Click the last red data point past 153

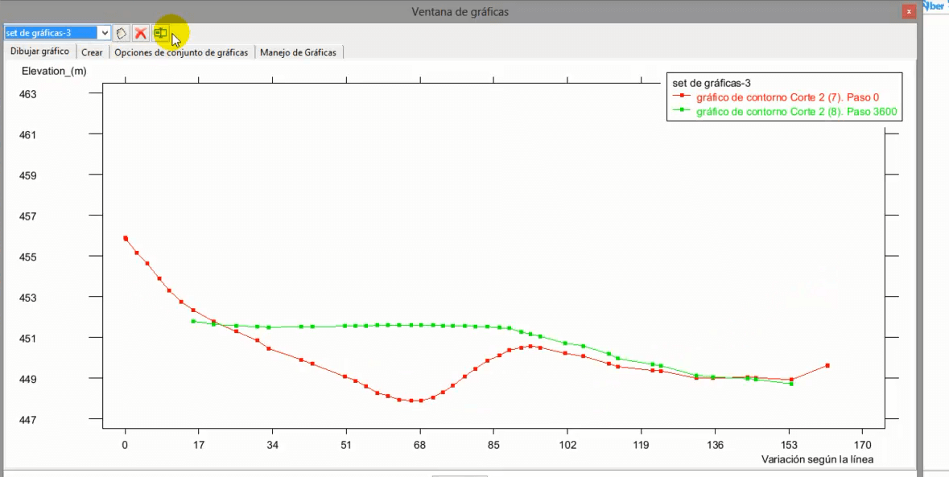click(x=827, y=365)
